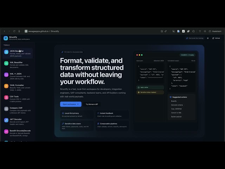Open the JSON Beautifier tool icon

pos(6,52)
